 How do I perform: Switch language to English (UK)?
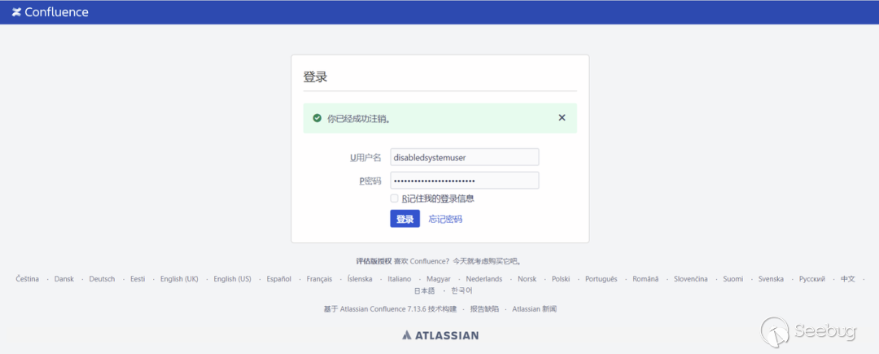click(179, 279)
